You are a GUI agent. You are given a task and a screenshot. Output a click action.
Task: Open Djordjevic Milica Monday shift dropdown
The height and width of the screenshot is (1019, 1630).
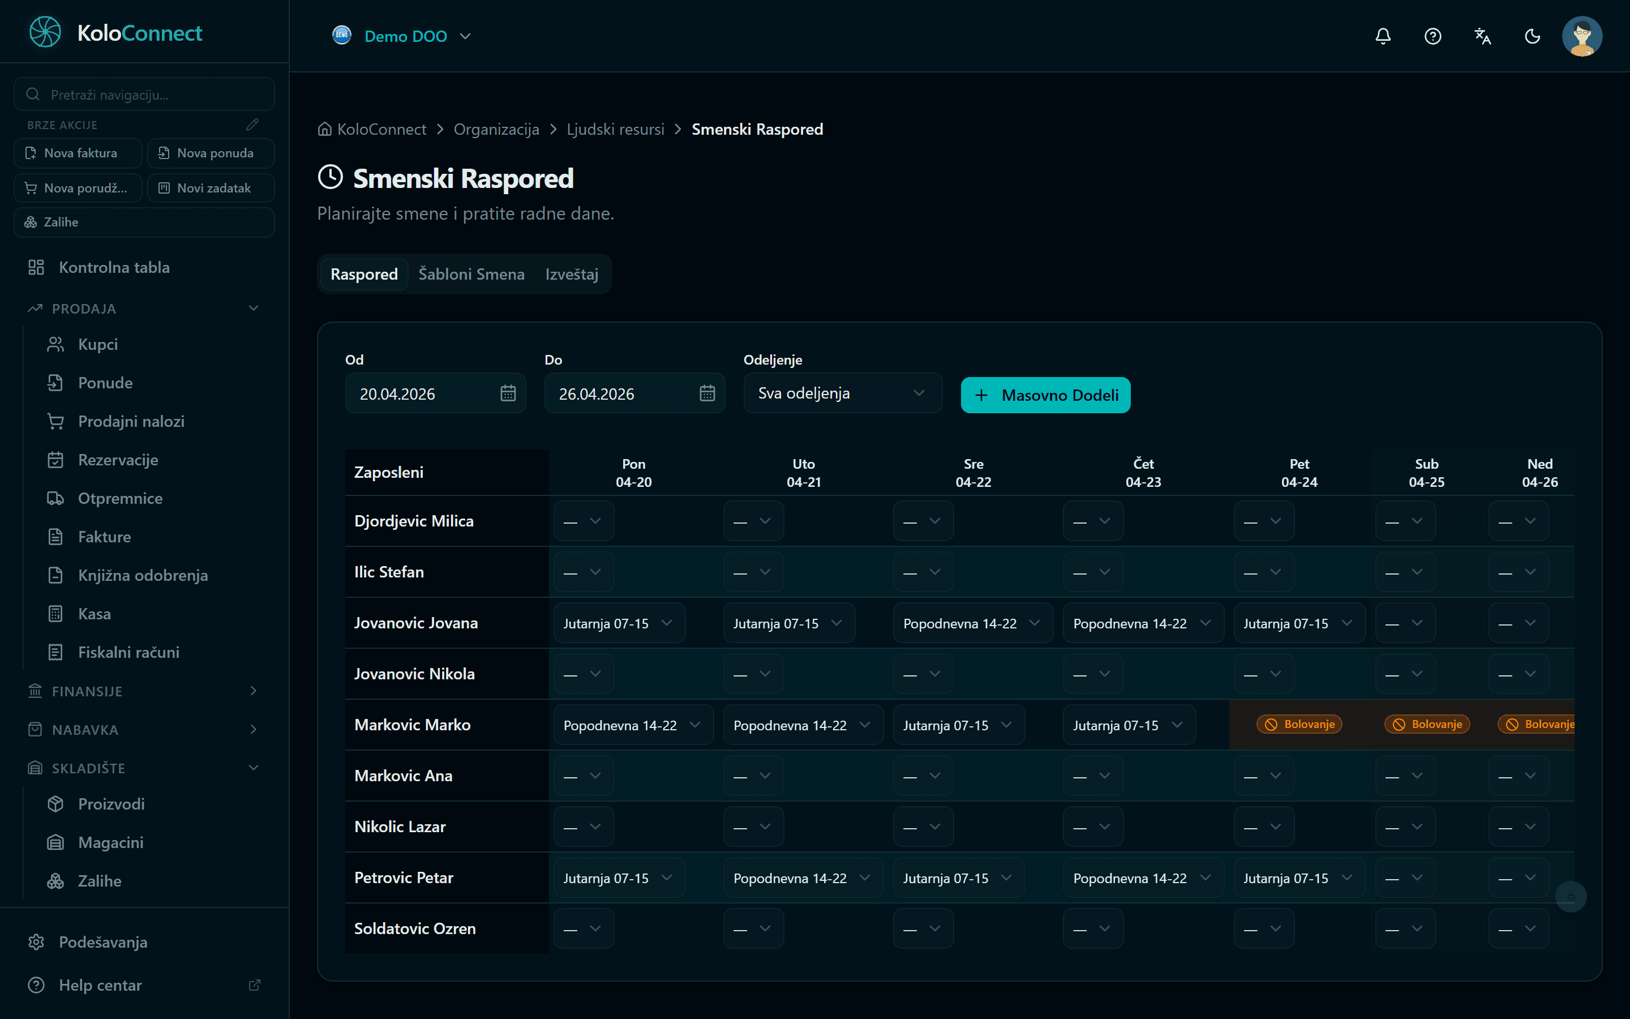coord(584,521)
